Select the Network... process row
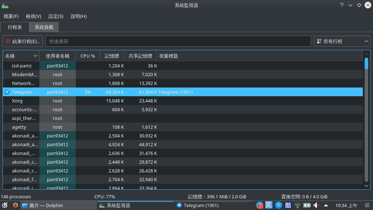The height and width of the screenshot is (210, 373). 183,83
